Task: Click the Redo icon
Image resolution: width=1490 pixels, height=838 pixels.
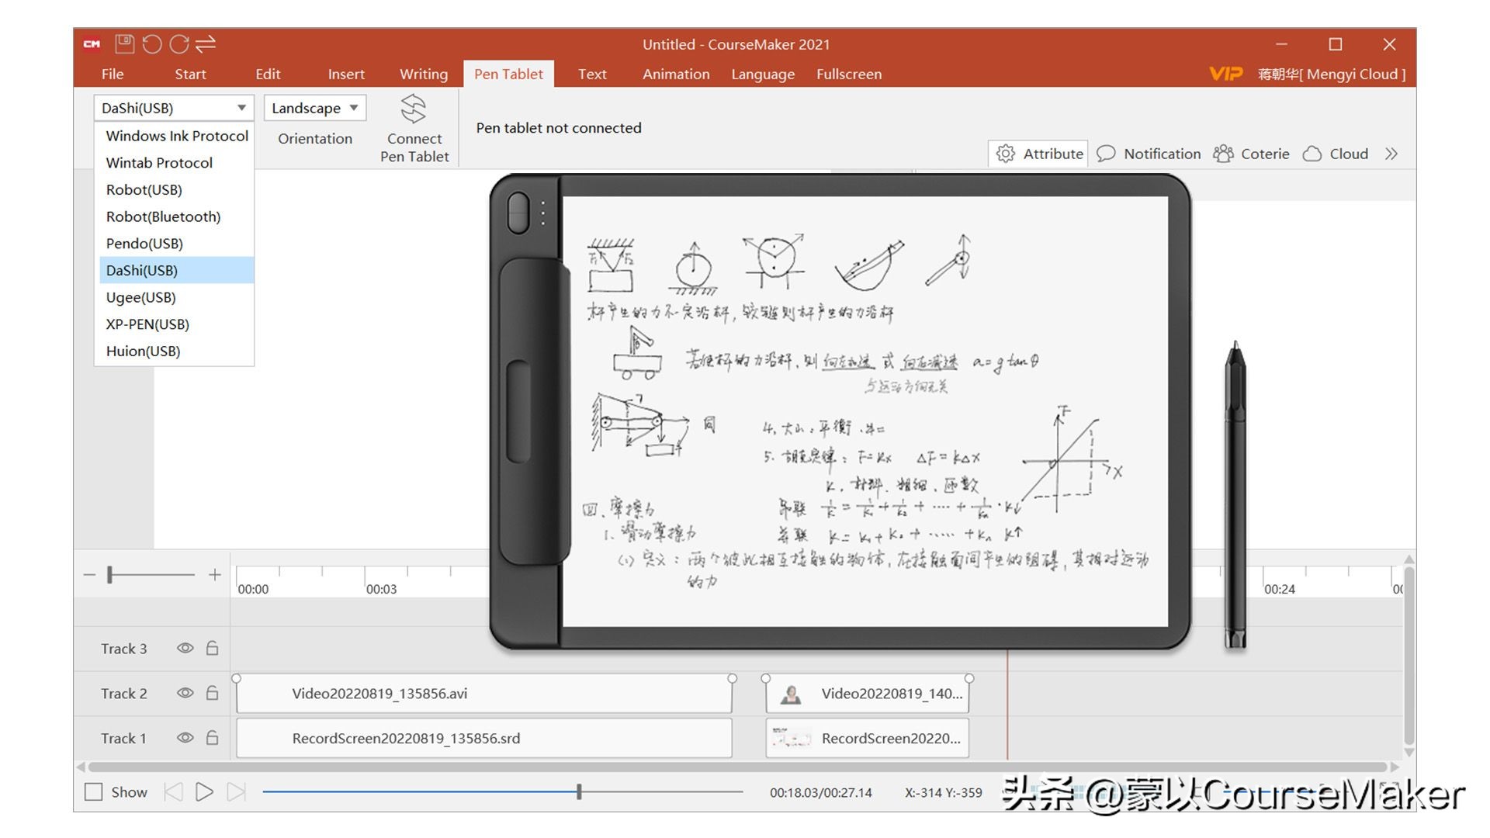Action: tap(178, 44)
